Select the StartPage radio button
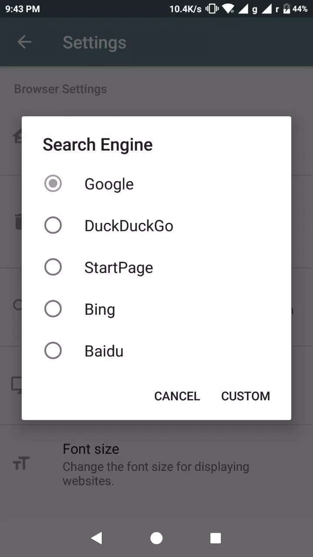The width and height of the screenshot is (313, 557). tap(53, 267)
